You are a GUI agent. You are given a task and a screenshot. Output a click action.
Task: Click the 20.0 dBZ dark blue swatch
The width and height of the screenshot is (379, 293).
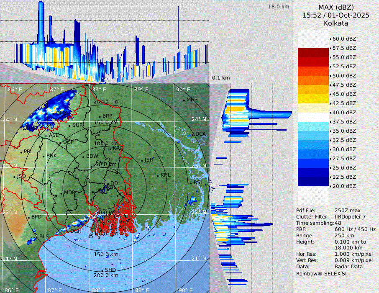coord(313,182)
